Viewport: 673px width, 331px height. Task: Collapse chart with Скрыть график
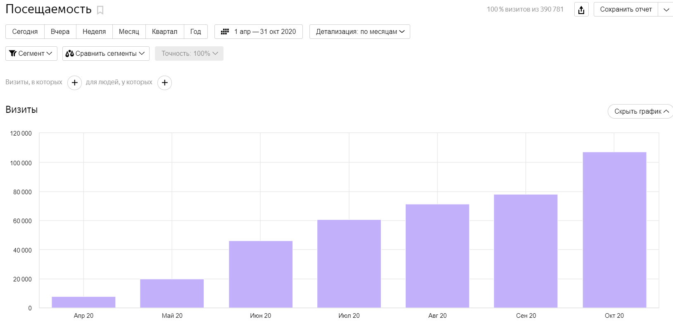640,112
